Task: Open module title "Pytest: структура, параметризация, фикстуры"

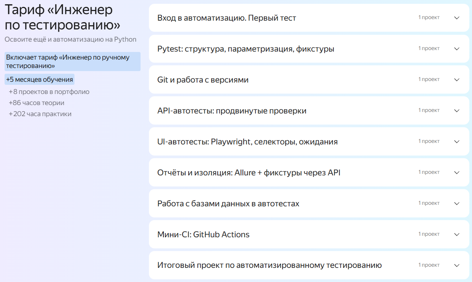Action: 246,49
